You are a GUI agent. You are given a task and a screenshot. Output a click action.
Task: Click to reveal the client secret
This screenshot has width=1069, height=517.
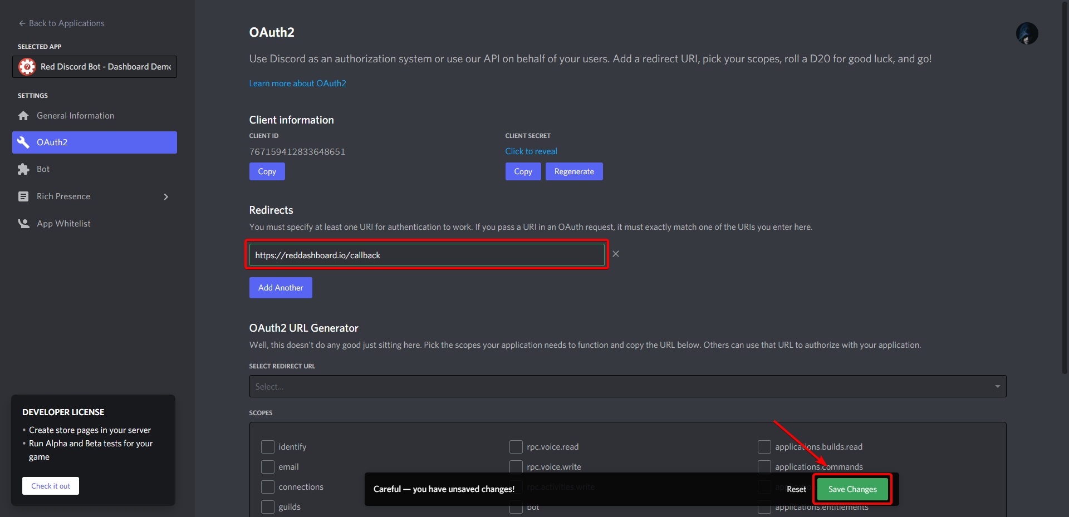(x=531, y=151)
